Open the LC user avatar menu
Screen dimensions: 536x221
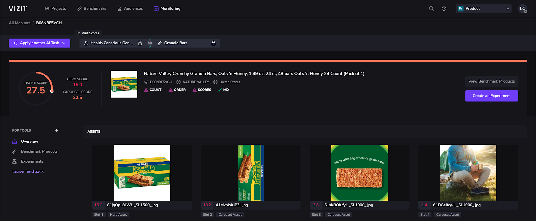[523, 9]
